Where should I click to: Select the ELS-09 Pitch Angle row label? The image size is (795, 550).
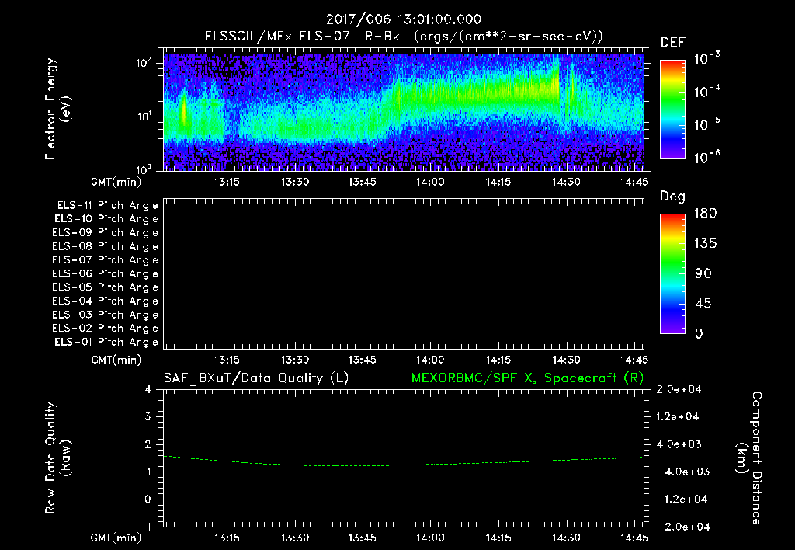(106, 233)
